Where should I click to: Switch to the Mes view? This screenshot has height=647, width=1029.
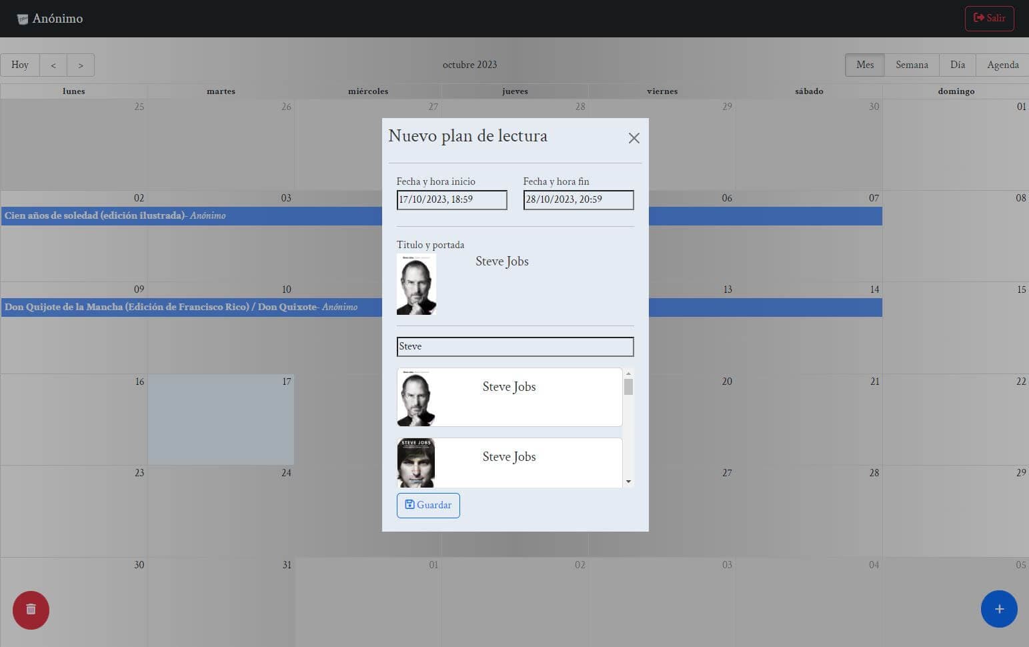pos(865,65)
